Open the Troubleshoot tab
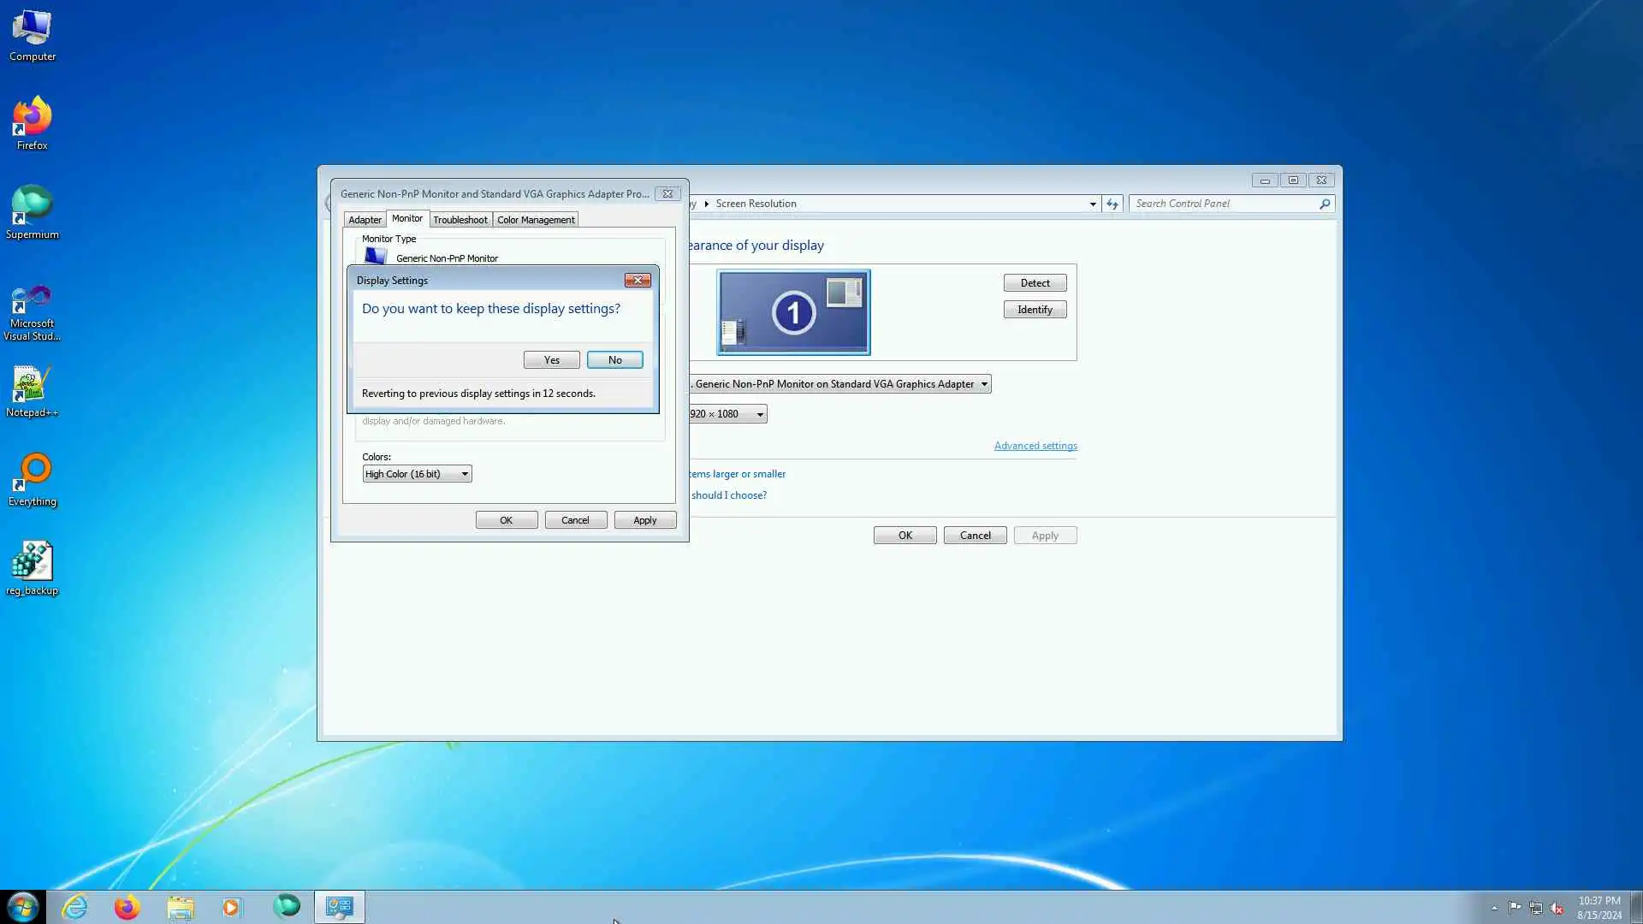 [460, 220]
